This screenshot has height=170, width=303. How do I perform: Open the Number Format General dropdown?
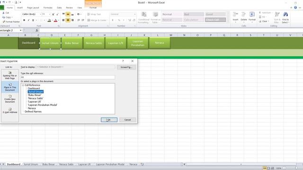[134, 14]
